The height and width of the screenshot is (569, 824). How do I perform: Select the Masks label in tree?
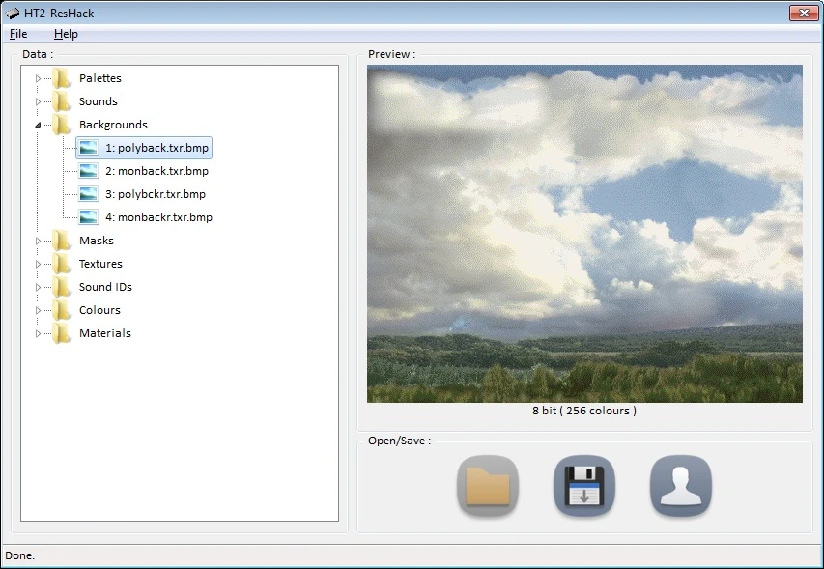coord(97,241)
